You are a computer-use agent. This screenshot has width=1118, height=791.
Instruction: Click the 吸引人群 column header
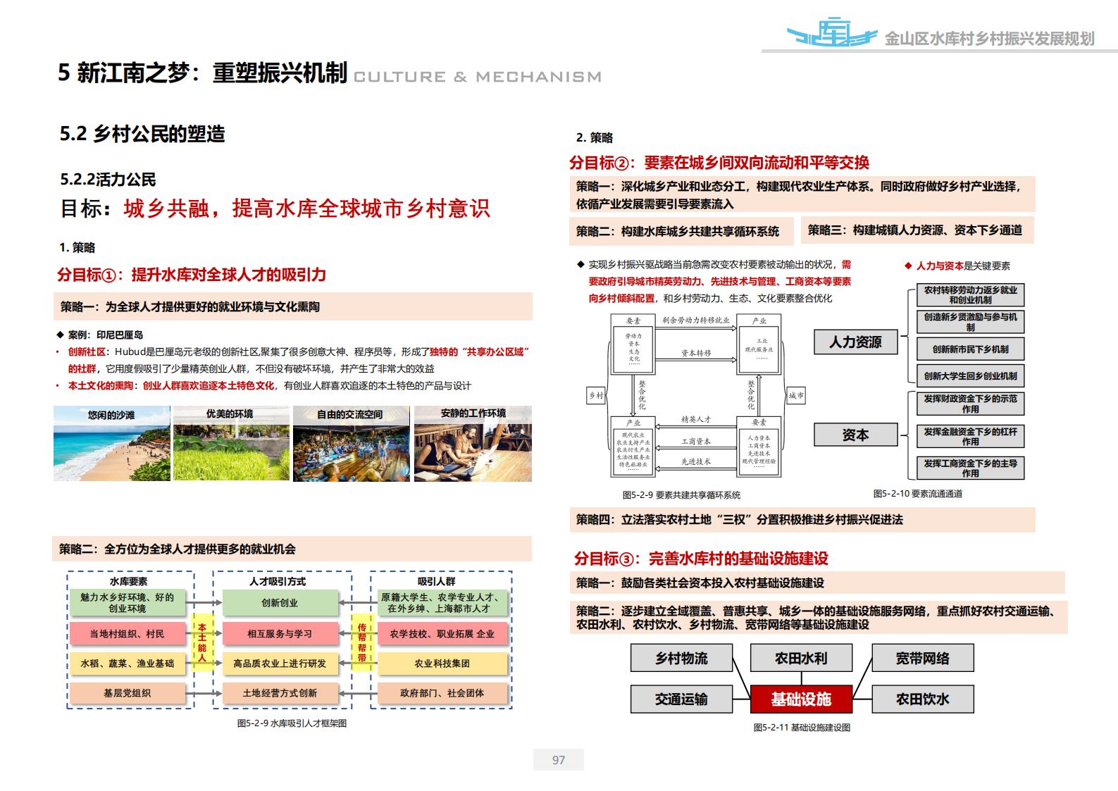click(436, 582)
